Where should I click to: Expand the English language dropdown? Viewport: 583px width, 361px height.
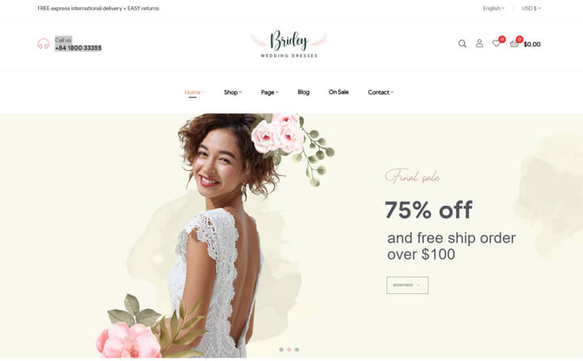tap(493, 8)
